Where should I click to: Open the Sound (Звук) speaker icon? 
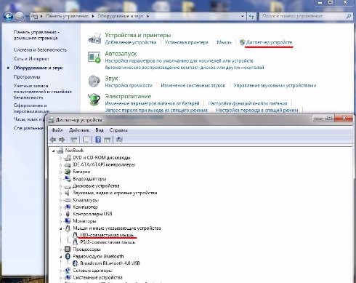tap(94, 81)
